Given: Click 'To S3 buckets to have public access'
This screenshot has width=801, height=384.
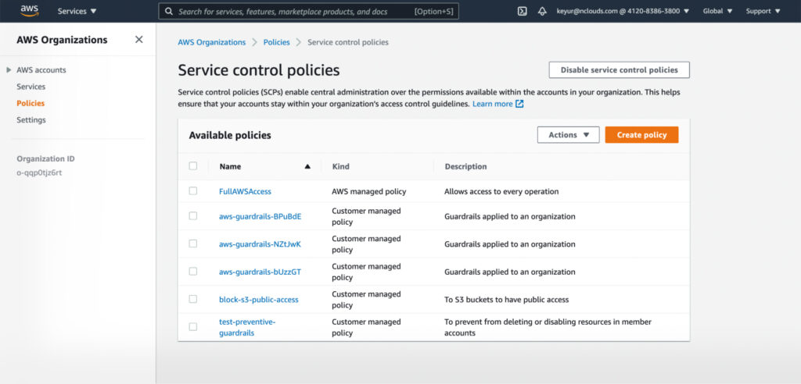Looking at the screenshot, I should click(506, 300).
